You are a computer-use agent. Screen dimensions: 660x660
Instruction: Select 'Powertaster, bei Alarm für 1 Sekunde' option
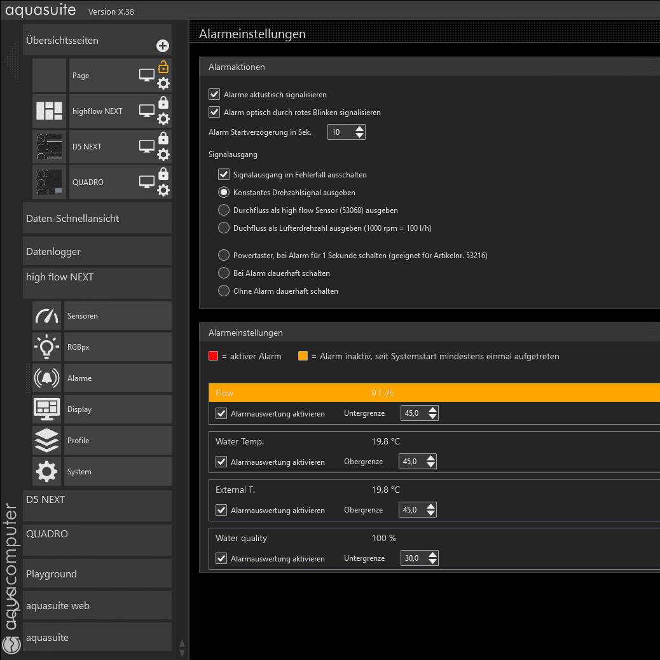[x=224, y=255]
